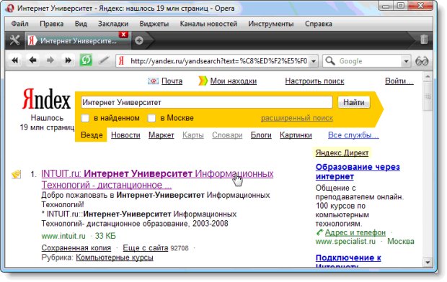
Task: Open the Почта link
Action: click(172, 81)
